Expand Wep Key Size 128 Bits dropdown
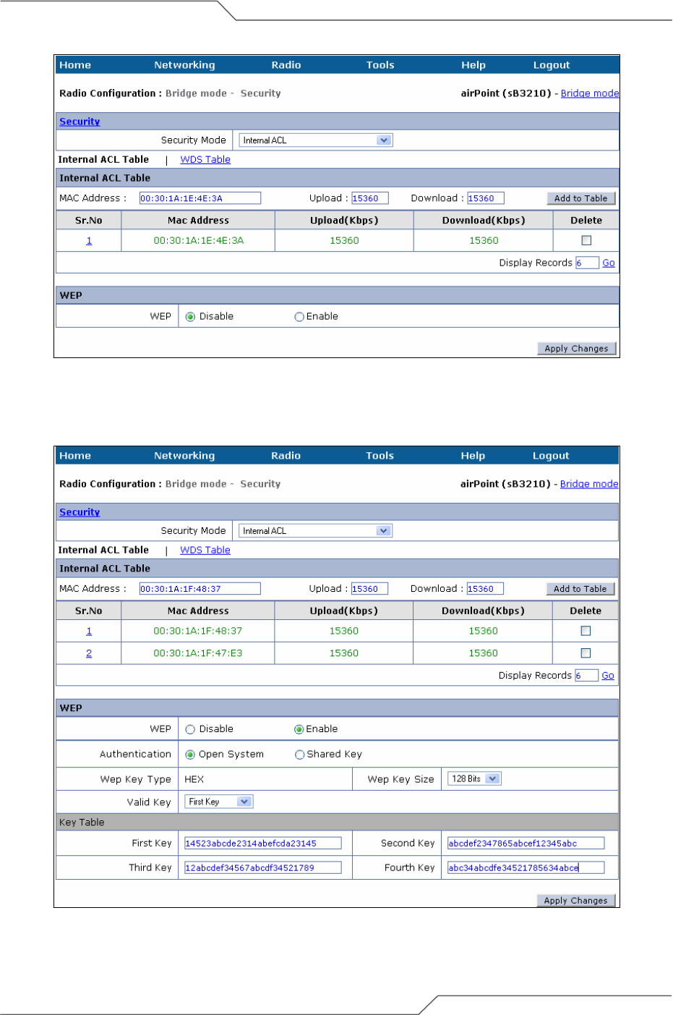This screenshot has height=1015, width=673. click(474, 779)
